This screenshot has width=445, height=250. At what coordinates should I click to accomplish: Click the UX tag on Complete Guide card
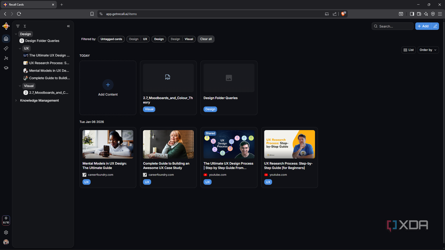(x=147, y=182)
